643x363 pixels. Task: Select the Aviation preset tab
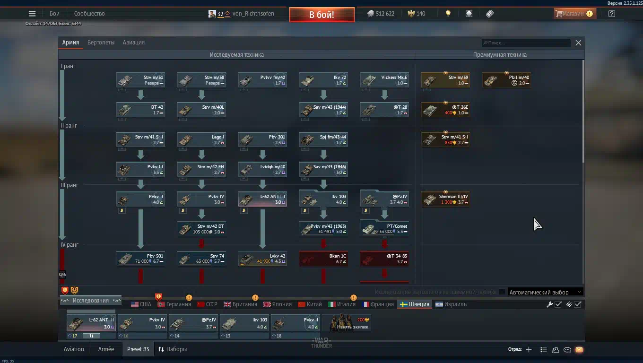pyautogui.click(x=74, y=349)
